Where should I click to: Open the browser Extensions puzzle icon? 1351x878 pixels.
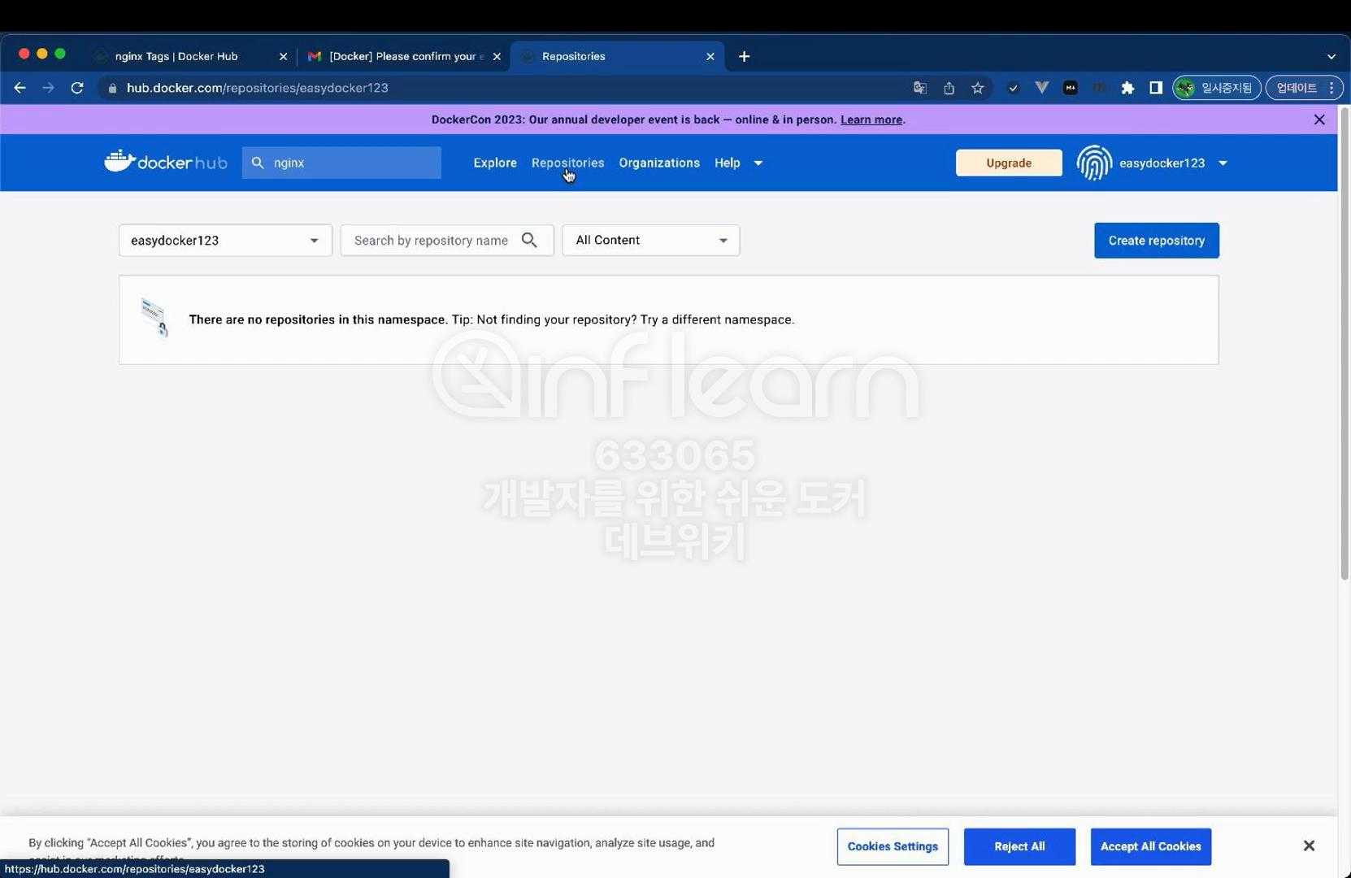(1127, 88)
